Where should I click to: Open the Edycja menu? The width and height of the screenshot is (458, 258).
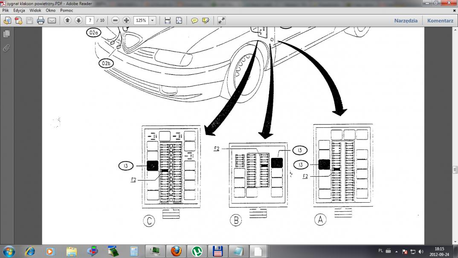coord(19,10)
